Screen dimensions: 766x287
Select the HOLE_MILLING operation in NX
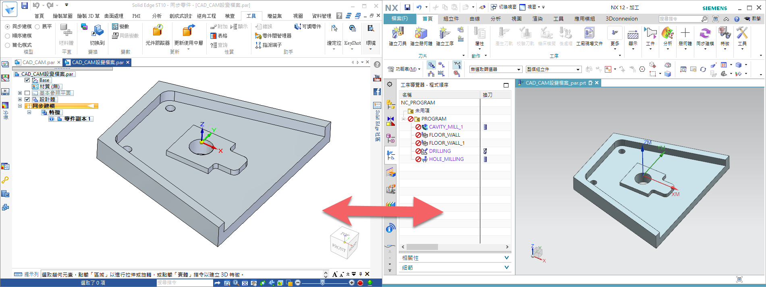tap(446, 159)
